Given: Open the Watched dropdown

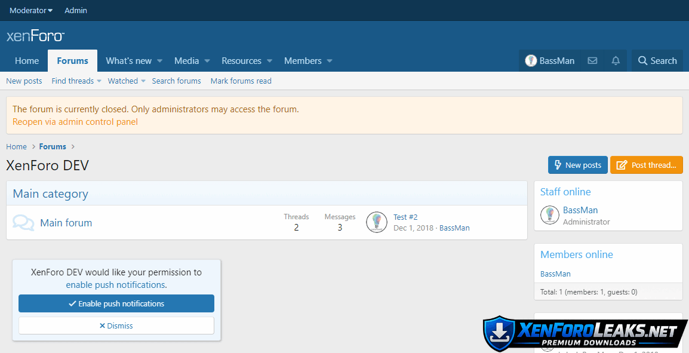Looking at the screenshot, I should (143, 81).
